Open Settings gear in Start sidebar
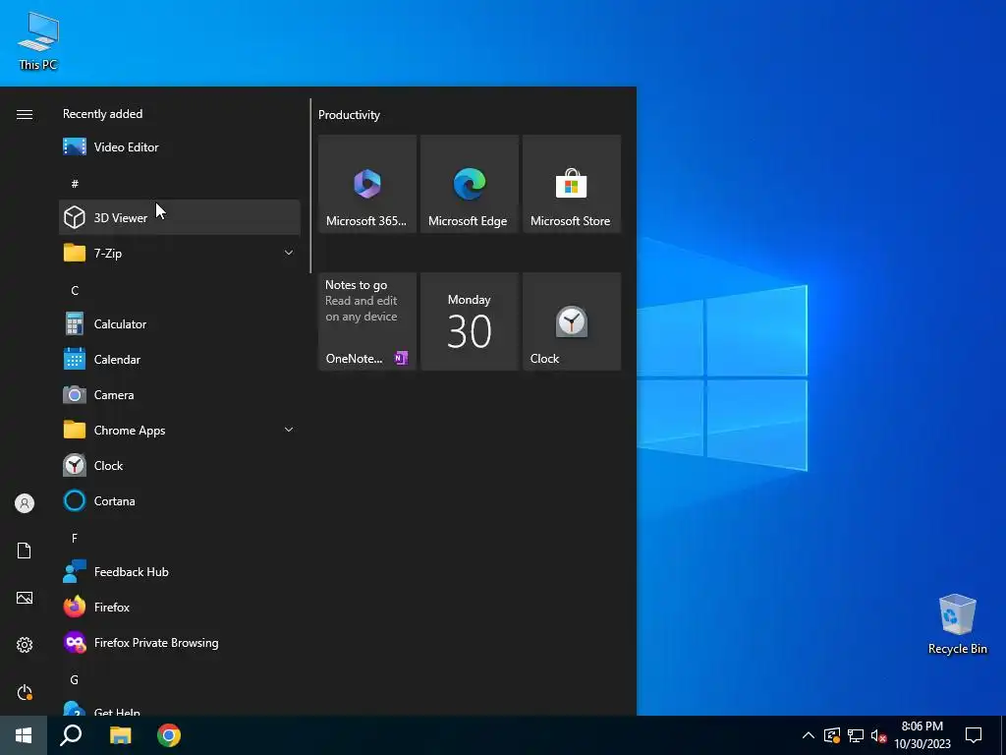The height and width of the screenshot is (755, 1006). (x=25, y=645)
